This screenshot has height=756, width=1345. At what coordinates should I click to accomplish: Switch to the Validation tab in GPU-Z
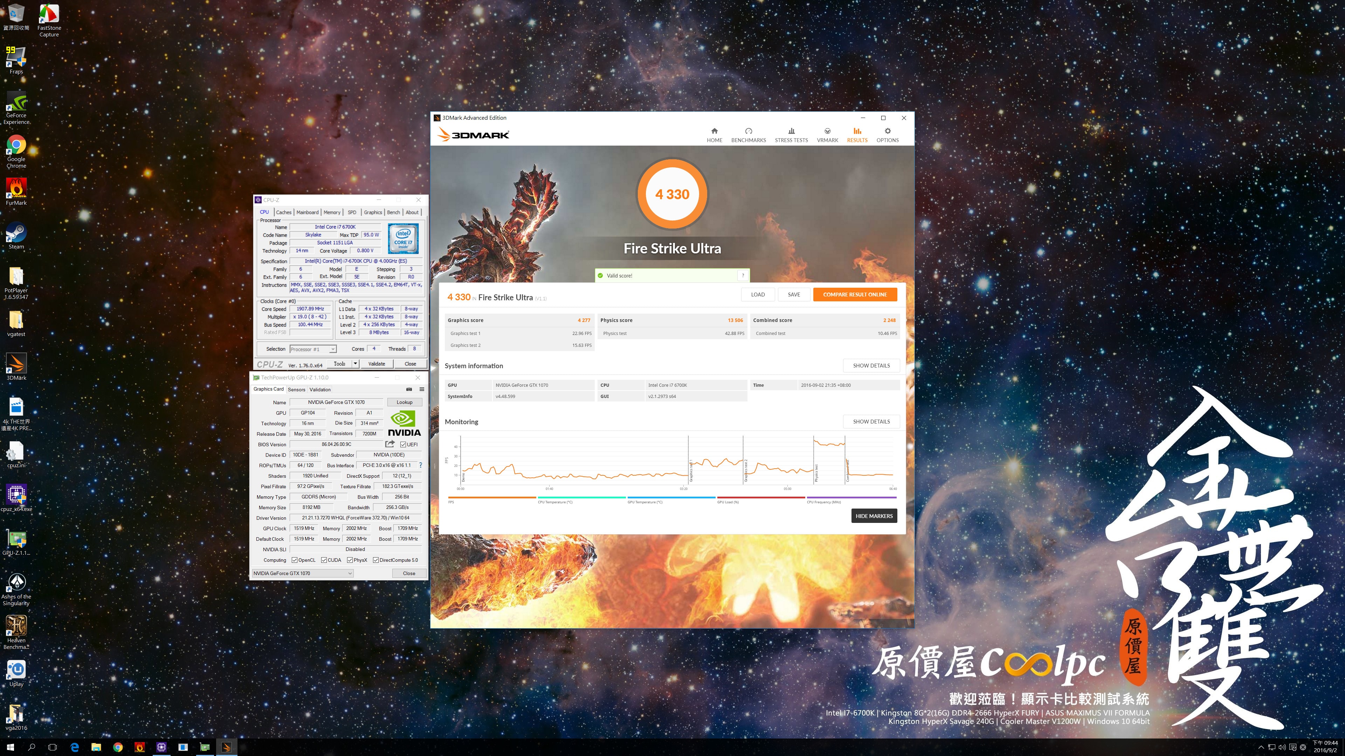[x=319, y=389]
